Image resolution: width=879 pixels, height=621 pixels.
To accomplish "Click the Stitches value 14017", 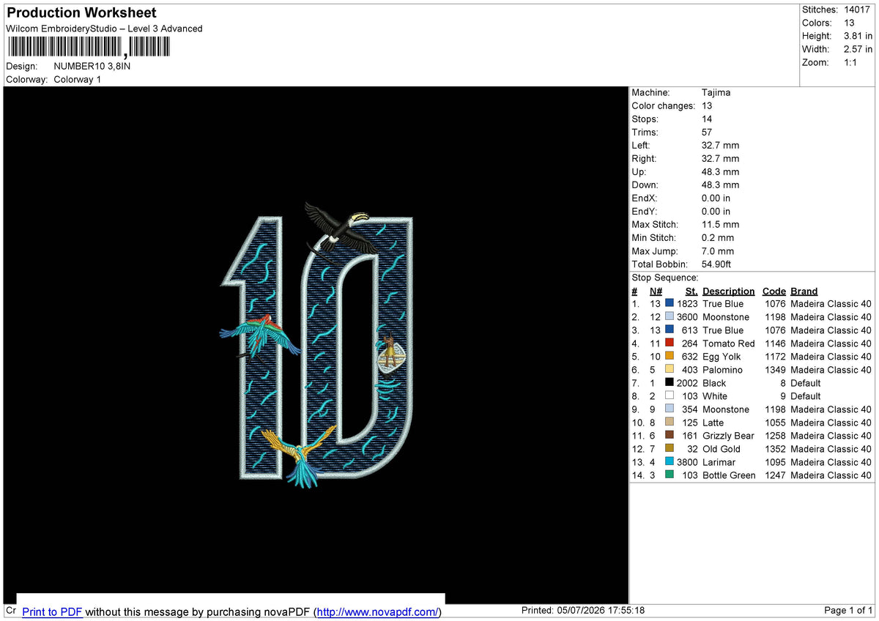I will [857, 10].
